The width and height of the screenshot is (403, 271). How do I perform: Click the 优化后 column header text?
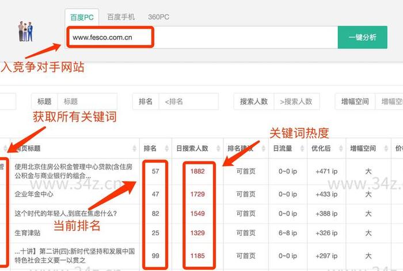(x=321, y=148)
